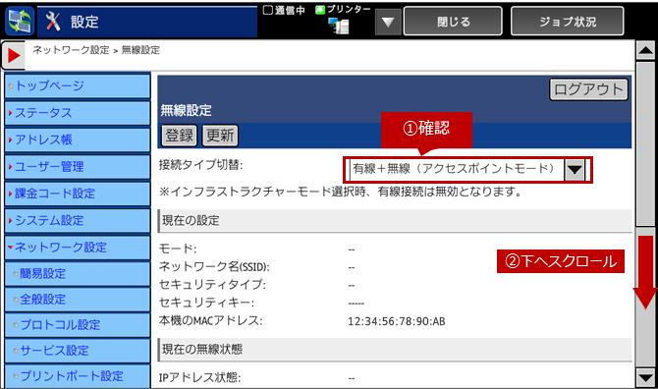The height and width of the screenshot is (389, 658).
Task: Expand the ユーザー管理 menu
Action: click(x=78, y=167)
